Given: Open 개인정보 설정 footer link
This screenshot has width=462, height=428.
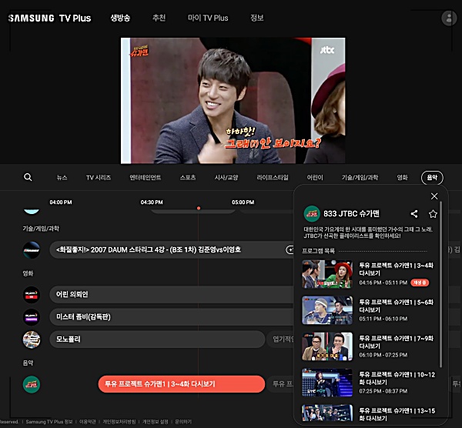Looking at the screenshot, I should pyautogui.click(x=156, y=422).
